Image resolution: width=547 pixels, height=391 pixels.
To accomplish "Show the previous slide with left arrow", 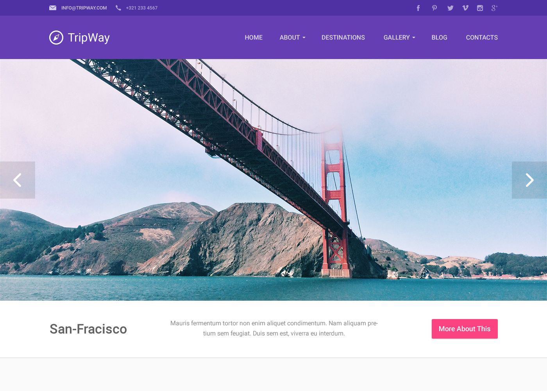I will [18, 180].
